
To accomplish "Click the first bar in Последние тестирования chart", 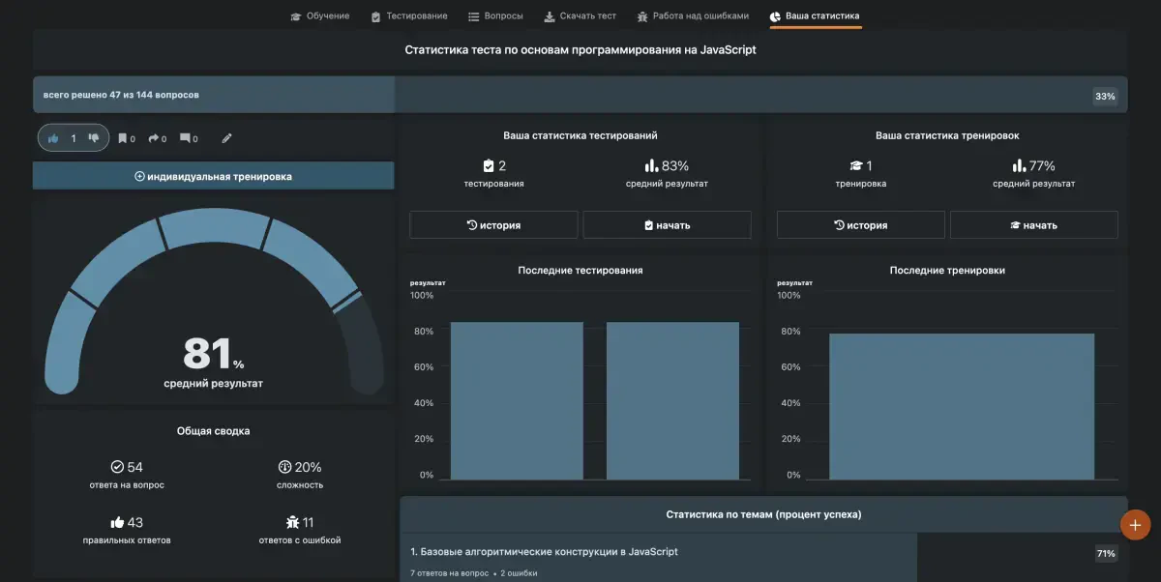I will coord(516,401).
